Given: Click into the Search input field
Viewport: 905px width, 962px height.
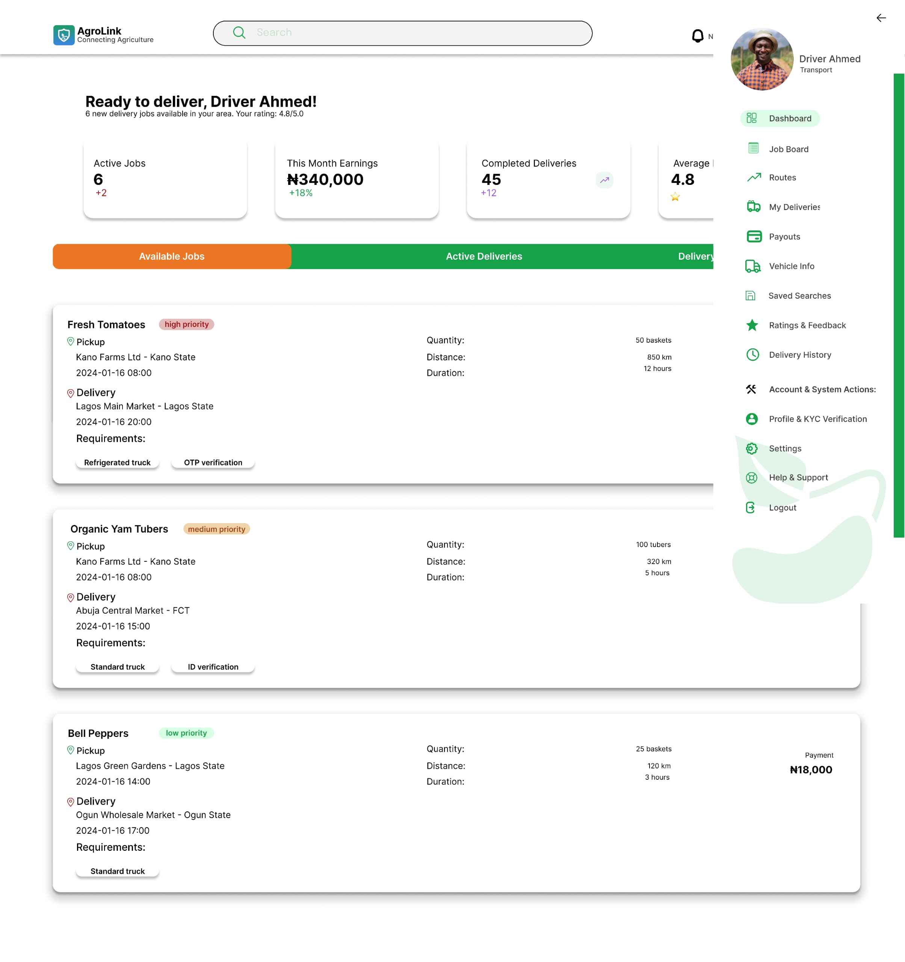Looking at the screenshot, I should point(402,33).
